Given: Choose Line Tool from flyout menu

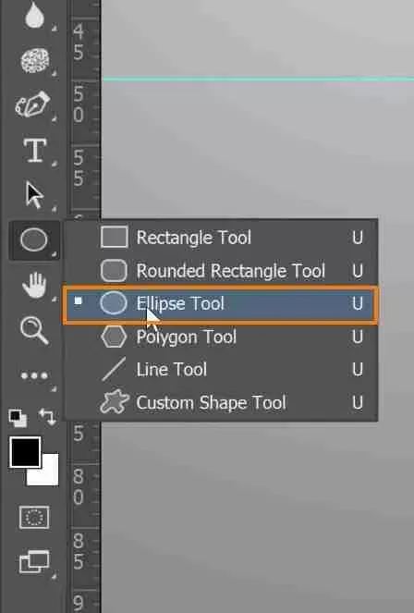Looking at the screenshot, I should (x=221, y=370).
